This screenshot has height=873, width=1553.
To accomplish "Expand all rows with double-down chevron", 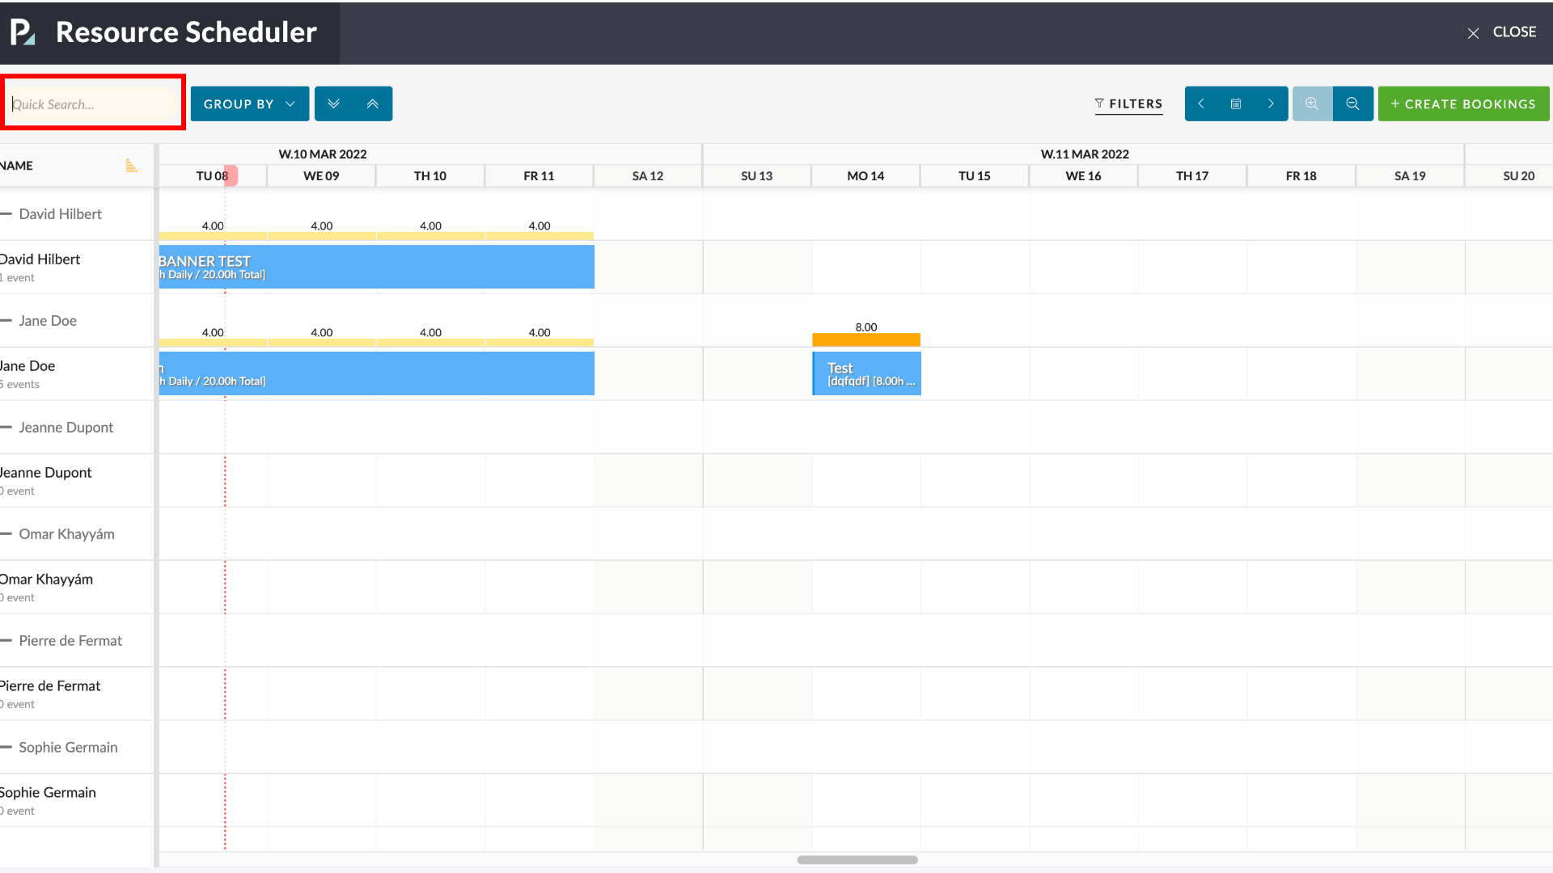I will tap(333, 103).
